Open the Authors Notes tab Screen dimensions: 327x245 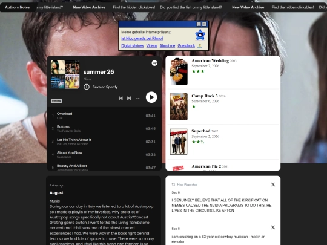click(18, 7)
